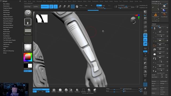Screen dimensions: 171x96
Task: Expand Decimation Master sub-palette
Action: pos(8,21)
